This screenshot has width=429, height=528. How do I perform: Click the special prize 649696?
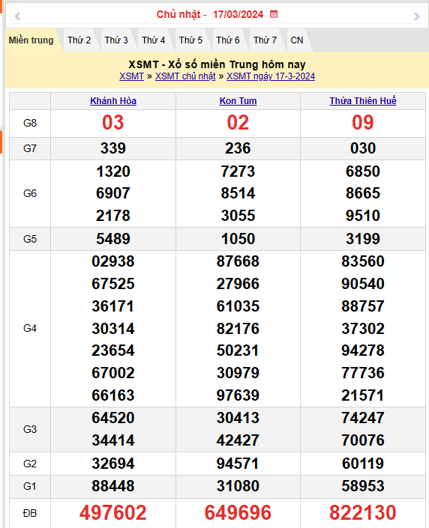point(238,513)
